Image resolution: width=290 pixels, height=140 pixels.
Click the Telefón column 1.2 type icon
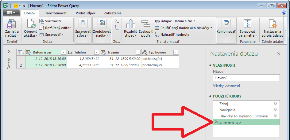(x=70, y=53)
